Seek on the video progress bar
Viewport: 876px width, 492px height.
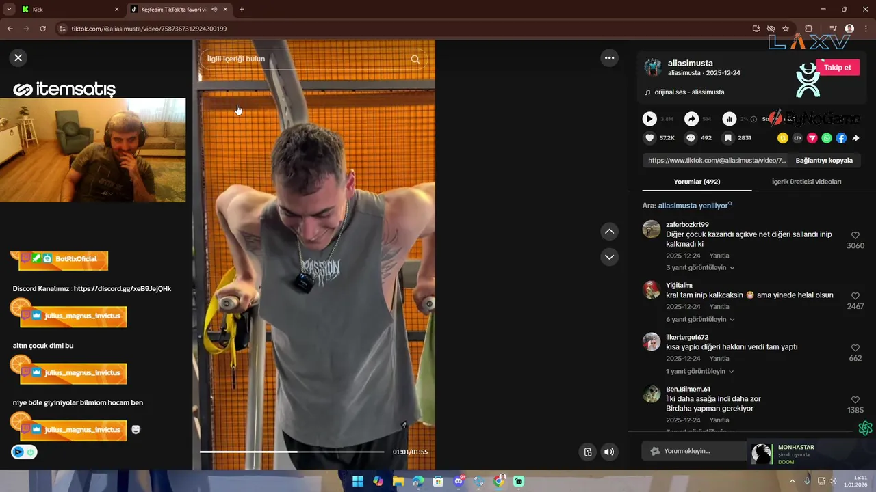pos(292,452)
